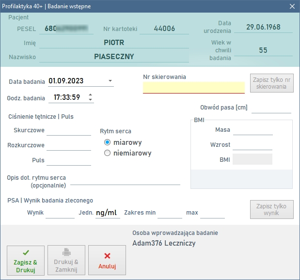The width and height of the screenshot is (300, 280).
Task: Click the printer icon on Drukuj & Zamknij
Action: [x=66, y=252]
